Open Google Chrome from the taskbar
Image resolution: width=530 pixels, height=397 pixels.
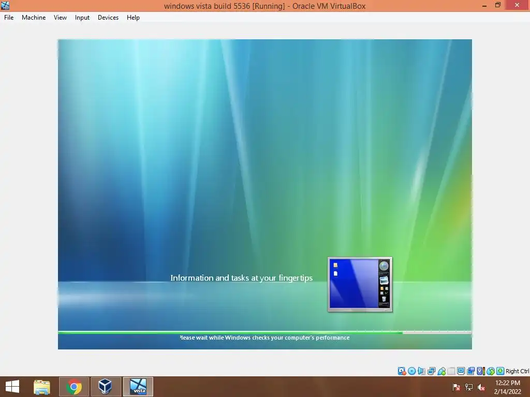74,387
